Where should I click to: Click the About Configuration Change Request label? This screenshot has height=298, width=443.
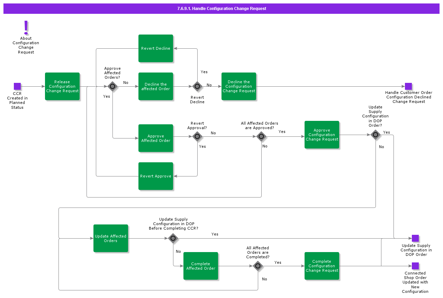point(26,45)
